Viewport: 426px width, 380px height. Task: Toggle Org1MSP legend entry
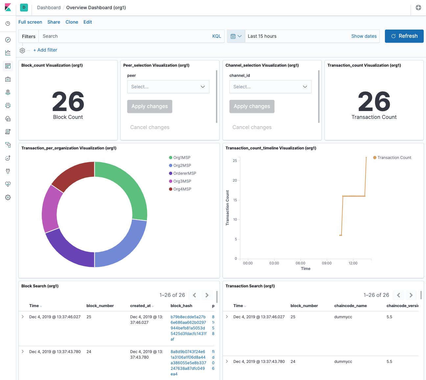pos(180,158)
